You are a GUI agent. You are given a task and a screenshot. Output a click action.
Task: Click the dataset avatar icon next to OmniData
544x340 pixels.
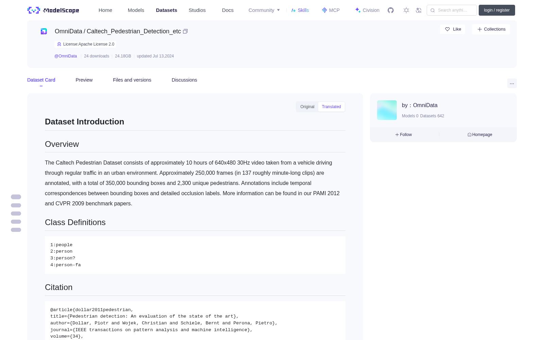click(44, 31)
